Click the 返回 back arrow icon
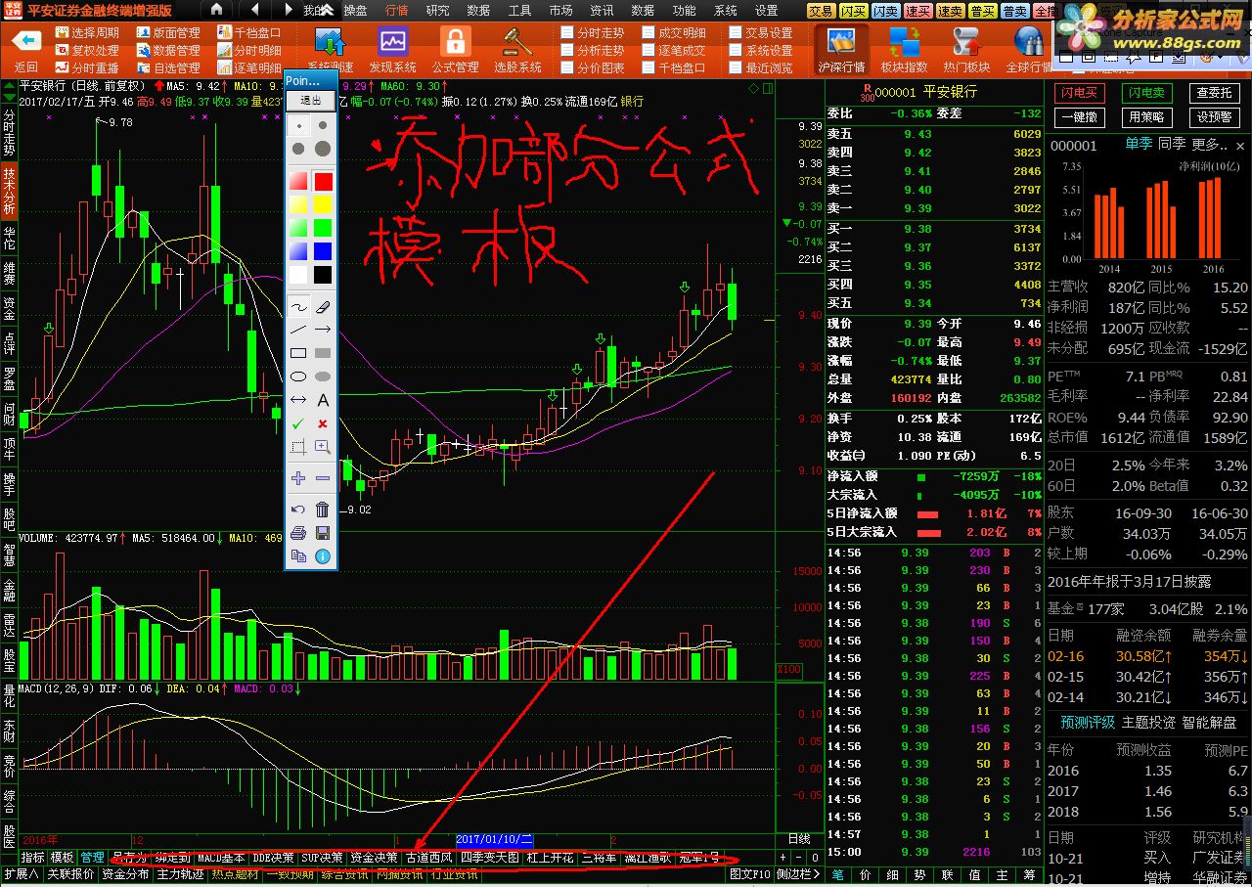 (25, 41)
